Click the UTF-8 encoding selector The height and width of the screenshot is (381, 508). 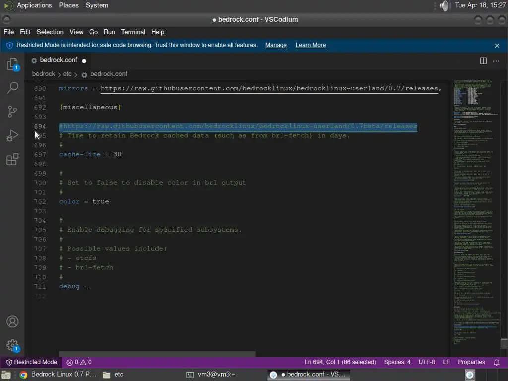coord(427,362)
